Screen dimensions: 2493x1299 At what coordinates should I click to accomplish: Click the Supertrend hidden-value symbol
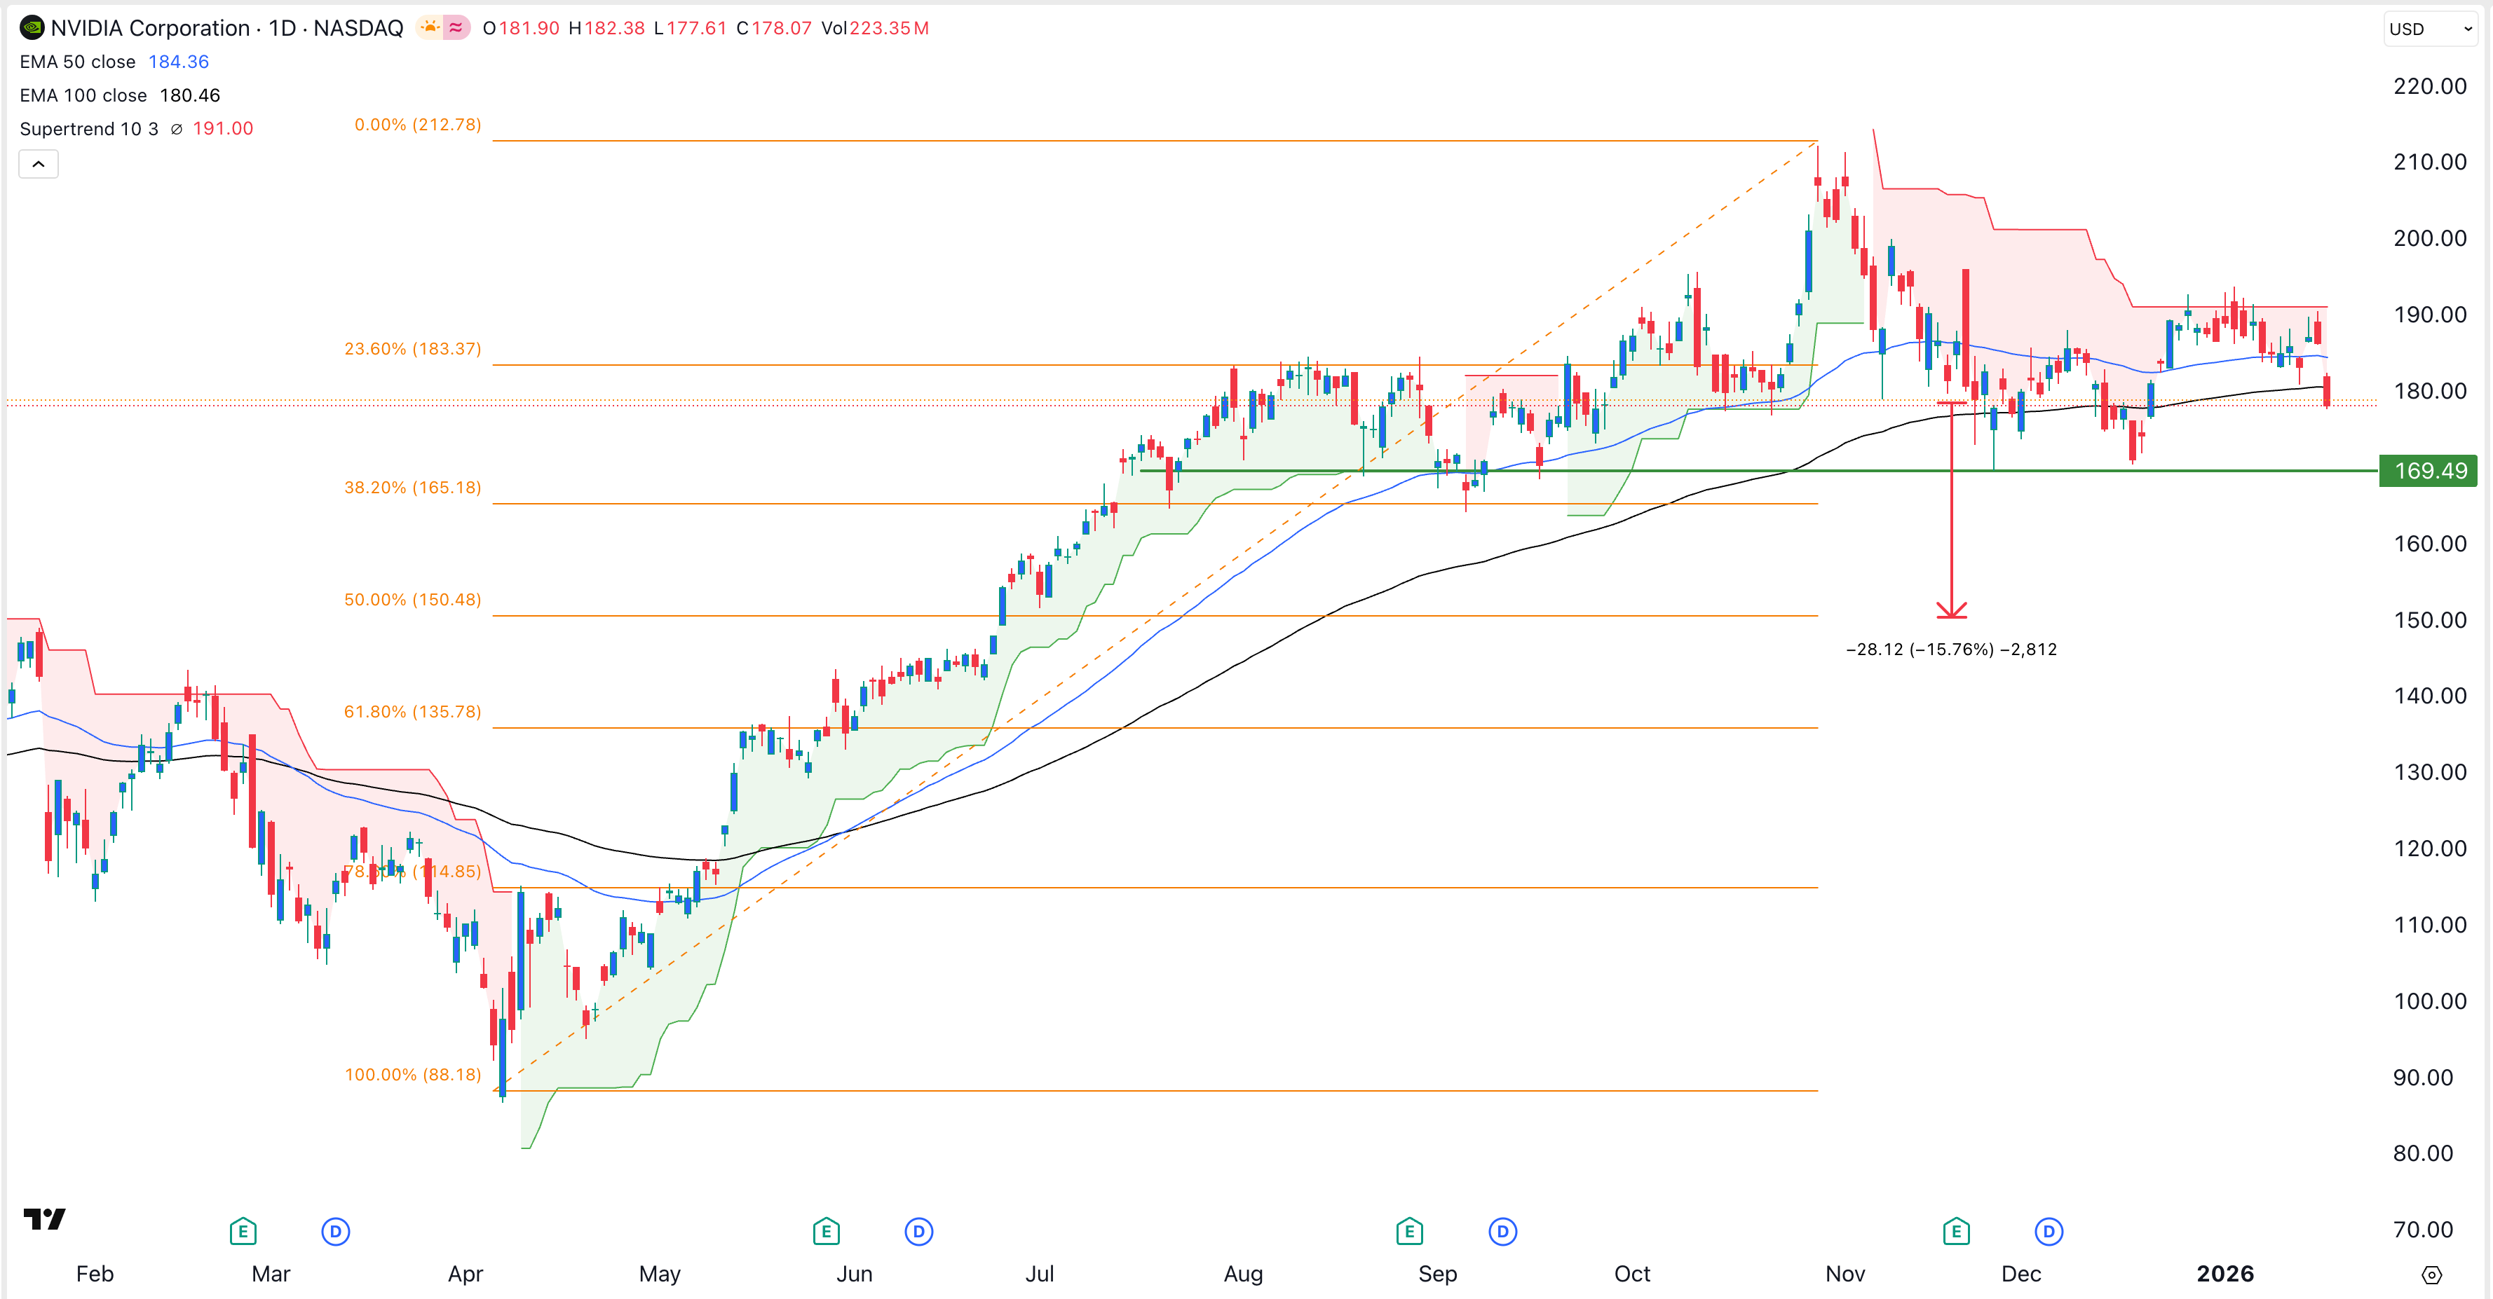pyautogui.click(x=176, y=129)
